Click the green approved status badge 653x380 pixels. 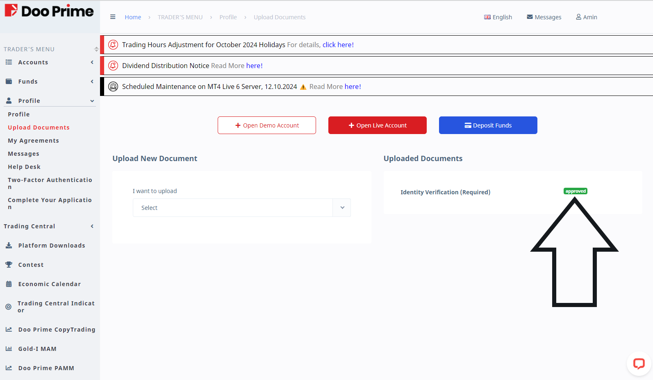pos(576,191)
